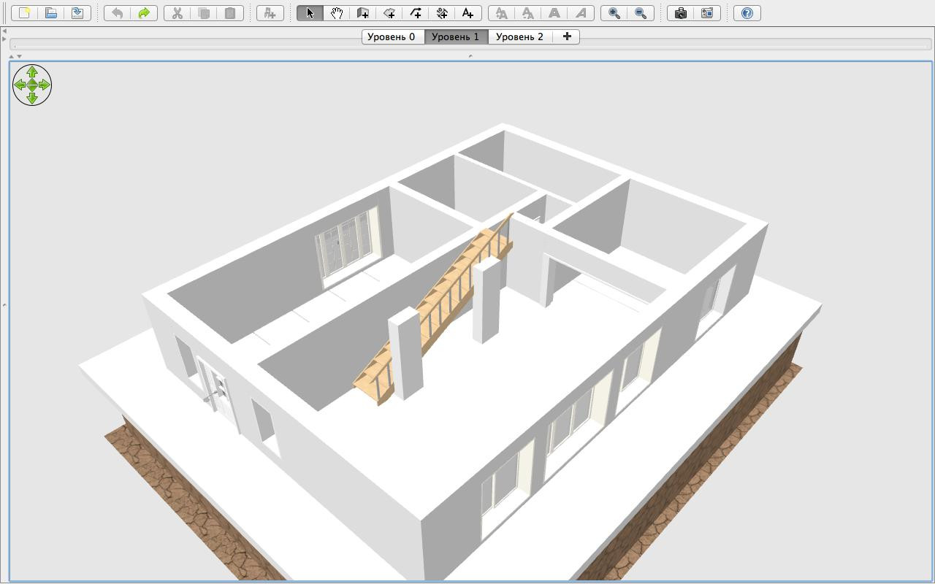Select the Create dimensions tool
The height and width of the screenshot is (584, 935).
pyautogui.click(x=442, y=13)
